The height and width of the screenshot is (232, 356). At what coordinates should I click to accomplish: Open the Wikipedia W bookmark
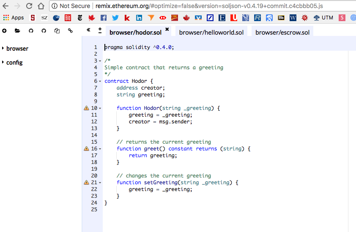click(x=293, y=18)
